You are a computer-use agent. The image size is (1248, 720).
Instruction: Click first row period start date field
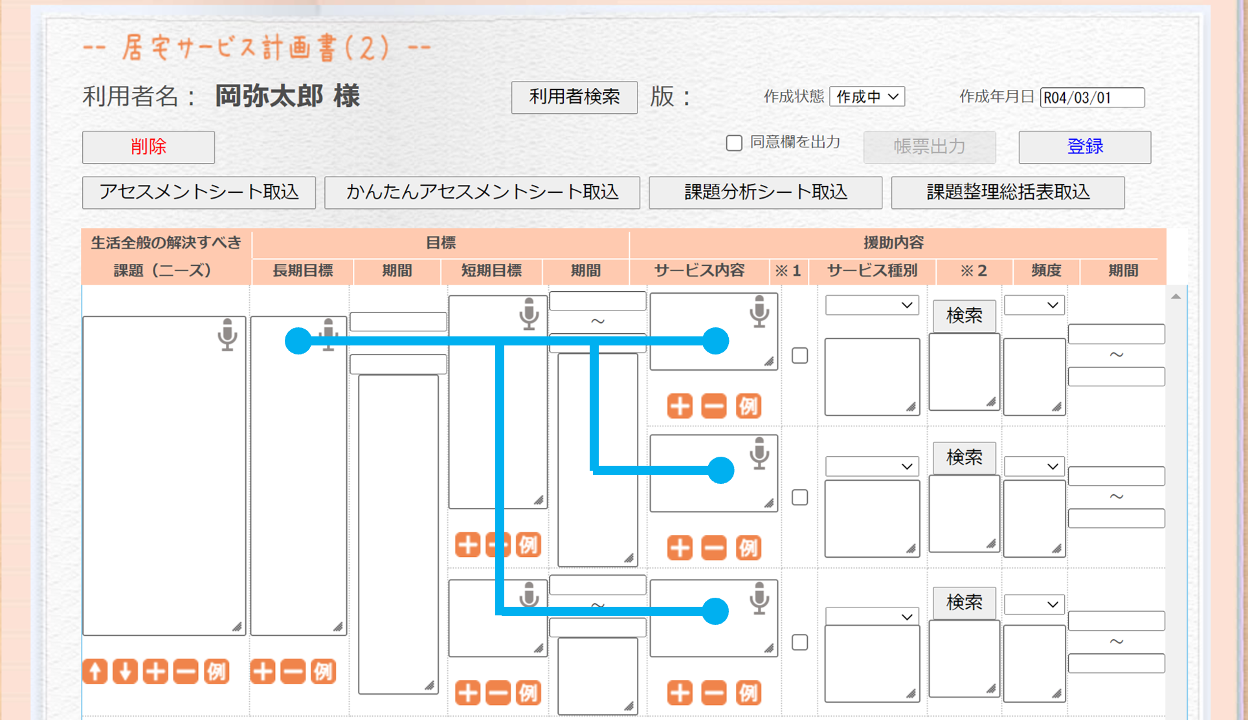1116,334
